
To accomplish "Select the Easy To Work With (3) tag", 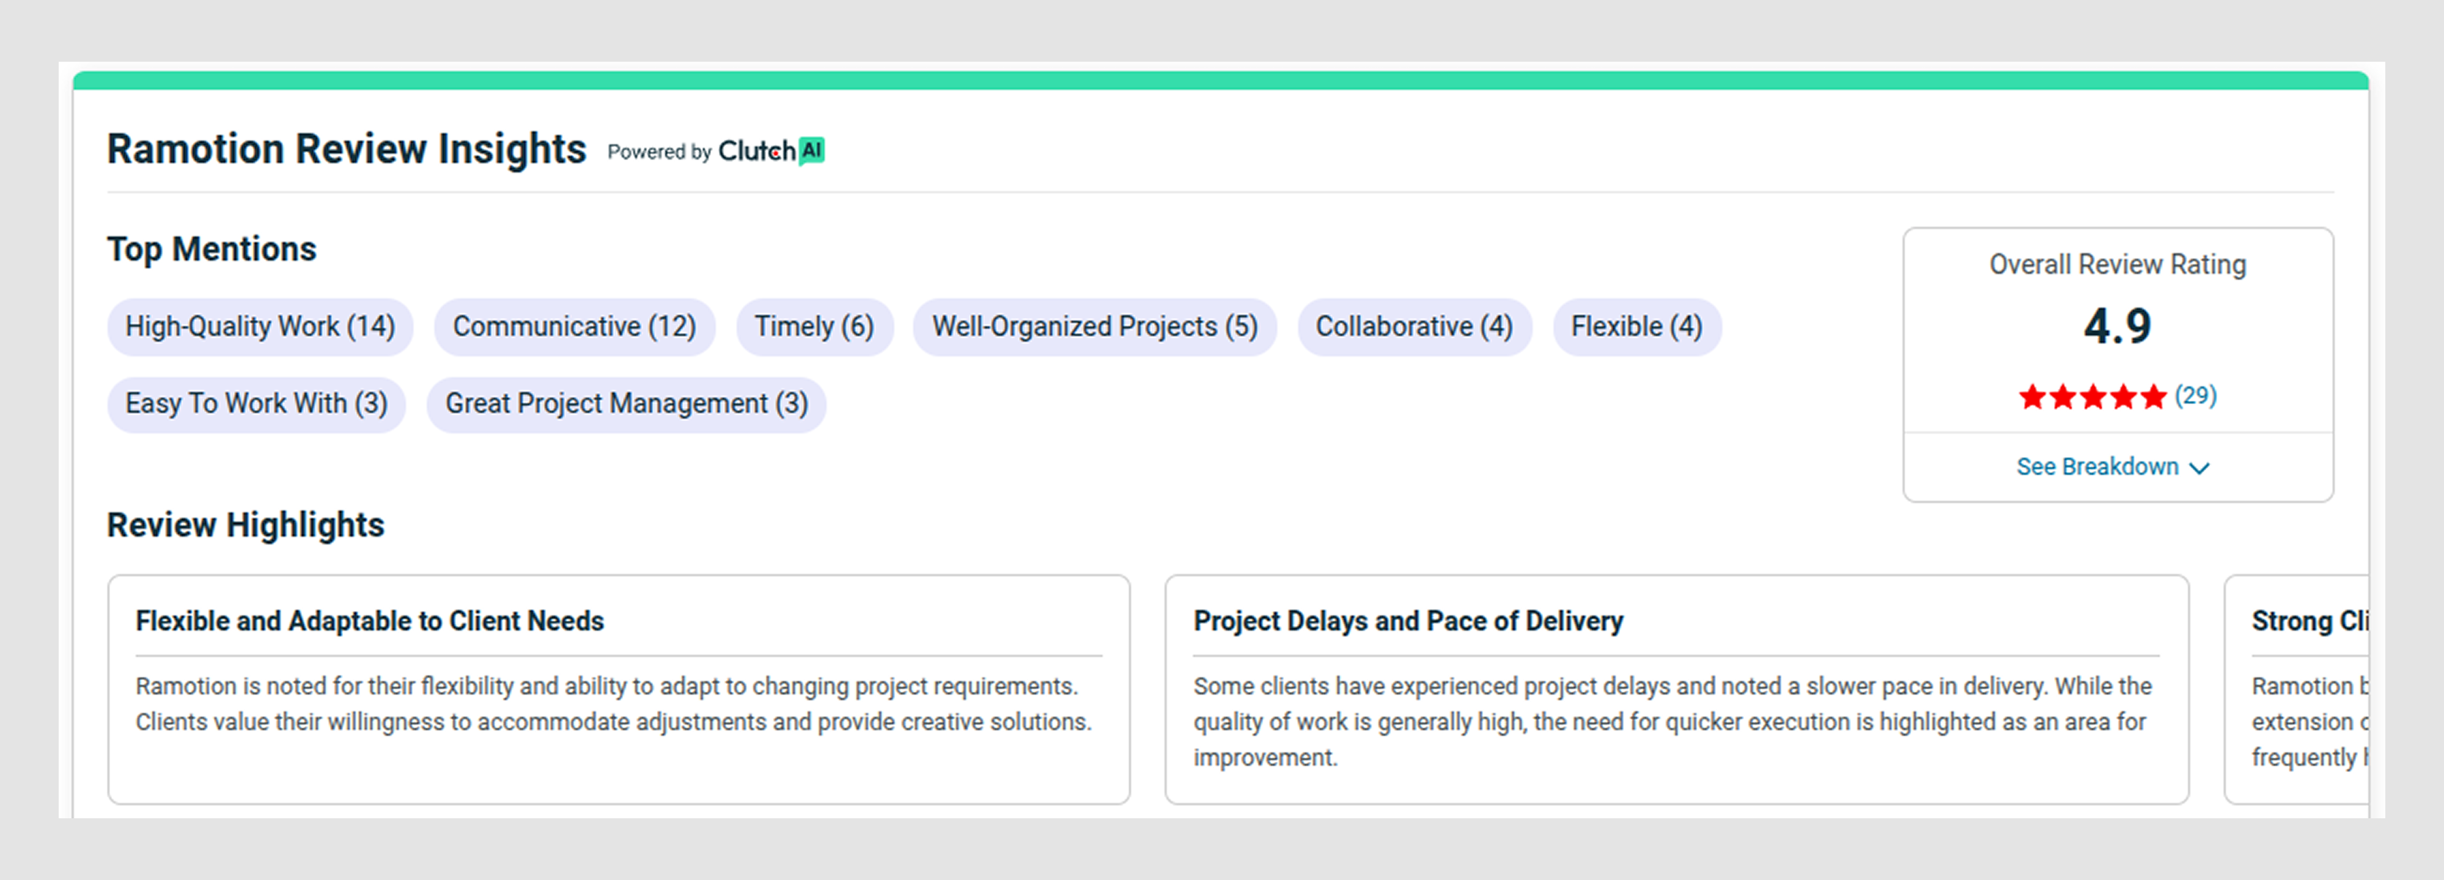I will tap(256, 405).
